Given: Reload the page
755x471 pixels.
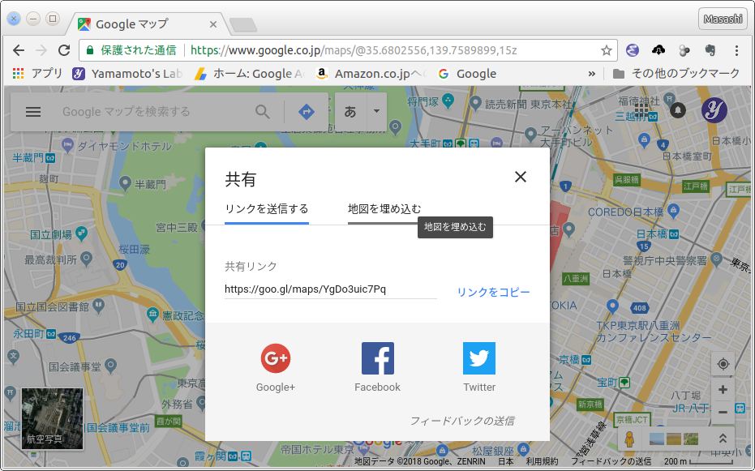Looking at the screenshot, I should [64, 50].
